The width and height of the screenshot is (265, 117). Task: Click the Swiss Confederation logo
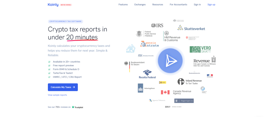(193, 38)
